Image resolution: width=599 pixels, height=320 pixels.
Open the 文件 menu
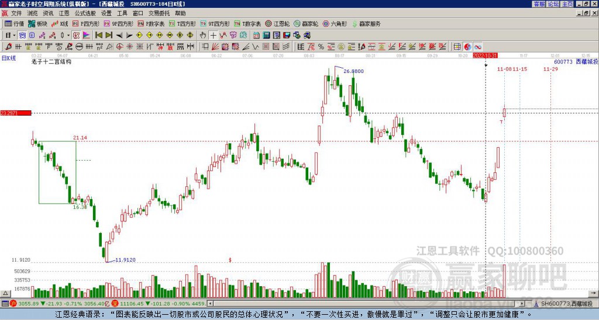[x=16, y=13]
